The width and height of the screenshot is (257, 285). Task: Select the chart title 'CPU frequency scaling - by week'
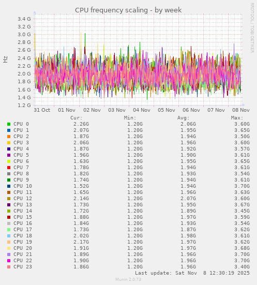(x=128, y=10)
